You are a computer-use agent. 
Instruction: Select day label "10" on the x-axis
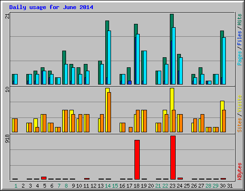click(x=79, y=186)
